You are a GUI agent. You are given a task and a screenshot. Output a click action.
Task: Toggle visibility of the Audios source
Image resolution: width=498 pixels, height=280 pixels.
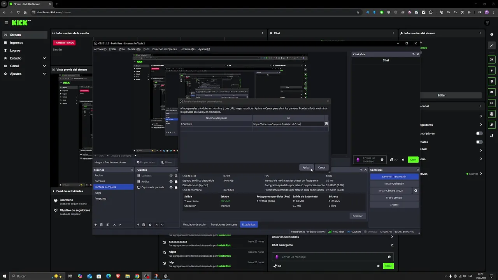(x=171, y=182)
